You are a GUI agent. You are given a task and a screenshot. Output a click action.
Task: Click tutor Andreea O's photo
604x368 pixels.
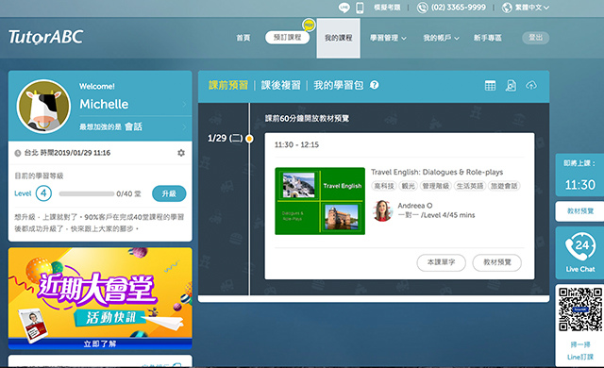click(381, 210)
